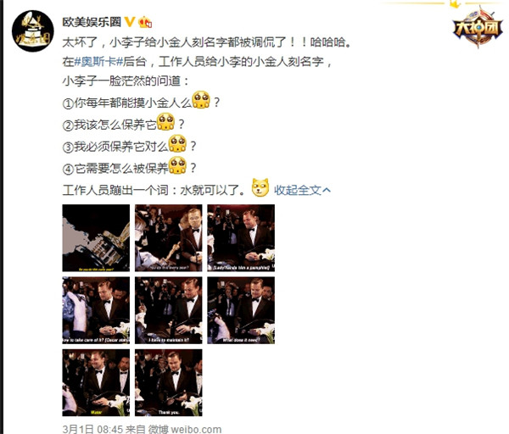Screen dimensions: 509x434
Task: Open the second thumbnail in top row
Action: [169, 238]
